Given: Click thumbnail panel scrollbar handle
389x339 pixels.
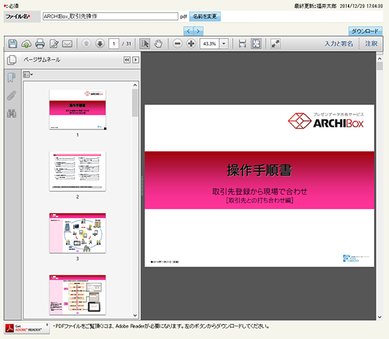Looking at the screenshot, I should (x=135, y=103).
